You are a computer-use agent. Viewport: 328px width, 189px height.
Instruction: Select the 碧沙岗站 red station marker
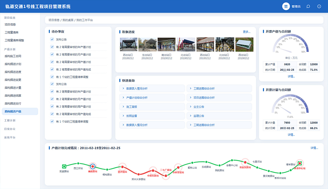tap(122, 167)
